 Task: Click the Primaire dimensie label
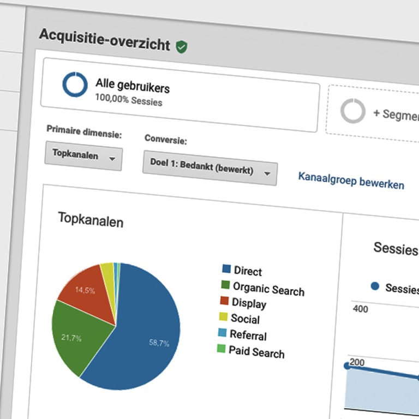click(x=84, y=131)
